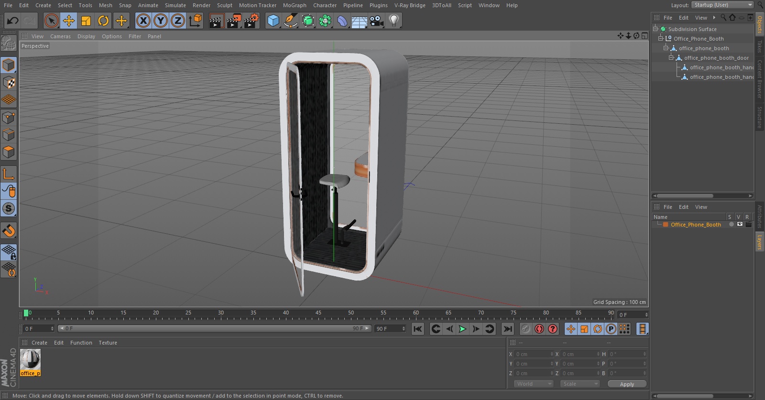Image resolution: width=765 pixels, height=400 pixels.
Task: Toggle Y axis lock
Action: click(x=161, y=21)
